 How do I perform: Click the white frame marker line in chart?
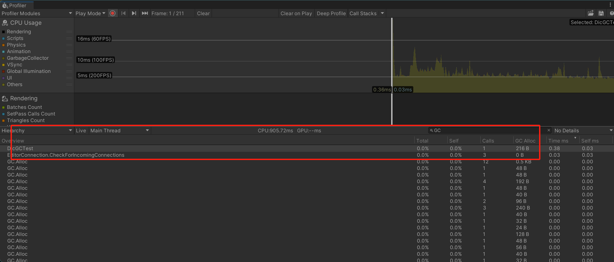click(x=392, y=71)
